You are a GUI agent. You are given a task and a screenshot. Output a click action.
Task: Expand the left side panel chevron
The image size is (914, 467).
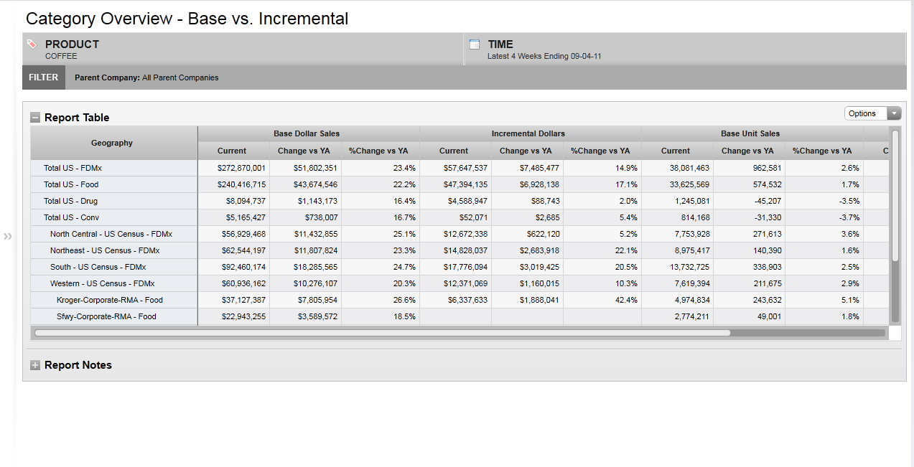point(8,236)
